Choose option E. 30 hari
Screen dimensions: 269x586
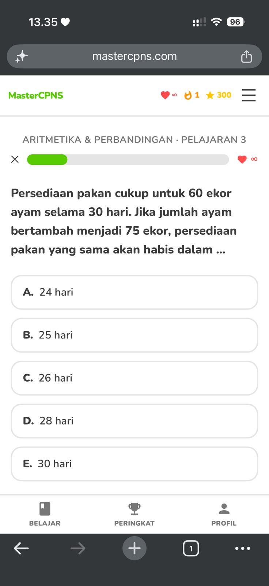click(x=134, y=464)
